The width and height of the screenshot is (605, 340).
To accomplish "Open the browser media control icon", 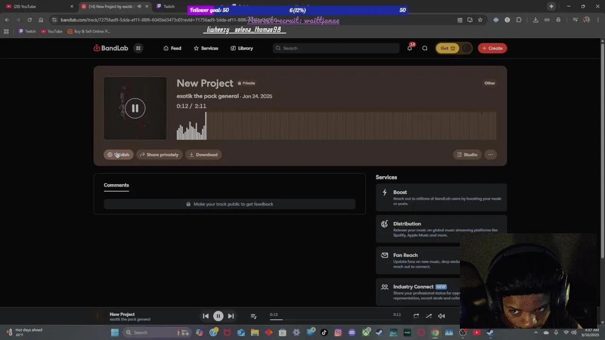I will (575, 20).
